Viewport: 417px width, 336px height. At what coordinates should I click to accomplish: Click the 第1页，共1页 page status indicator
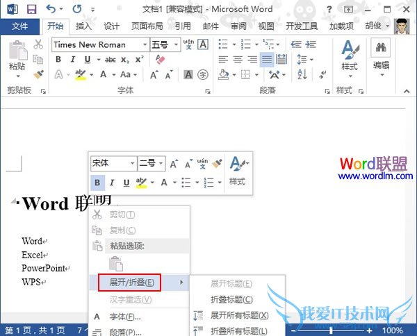35,330
